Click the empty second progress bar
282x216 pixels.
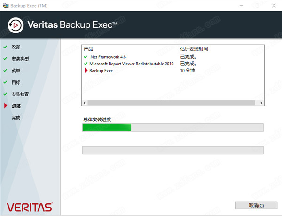pos(173,150)
